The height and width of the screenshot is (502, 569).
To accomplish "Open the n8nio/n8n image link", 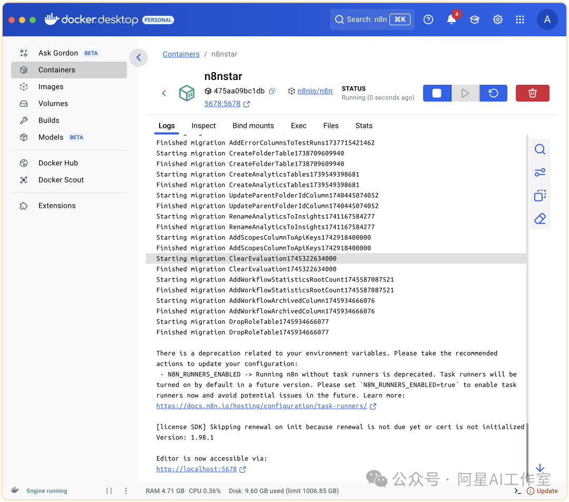I will tap(315, 91).
